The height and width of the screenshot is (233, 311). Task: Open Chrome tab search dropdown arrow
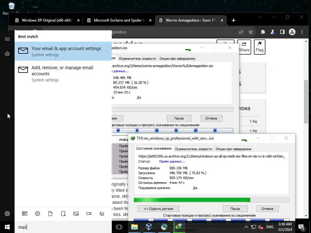260,17
